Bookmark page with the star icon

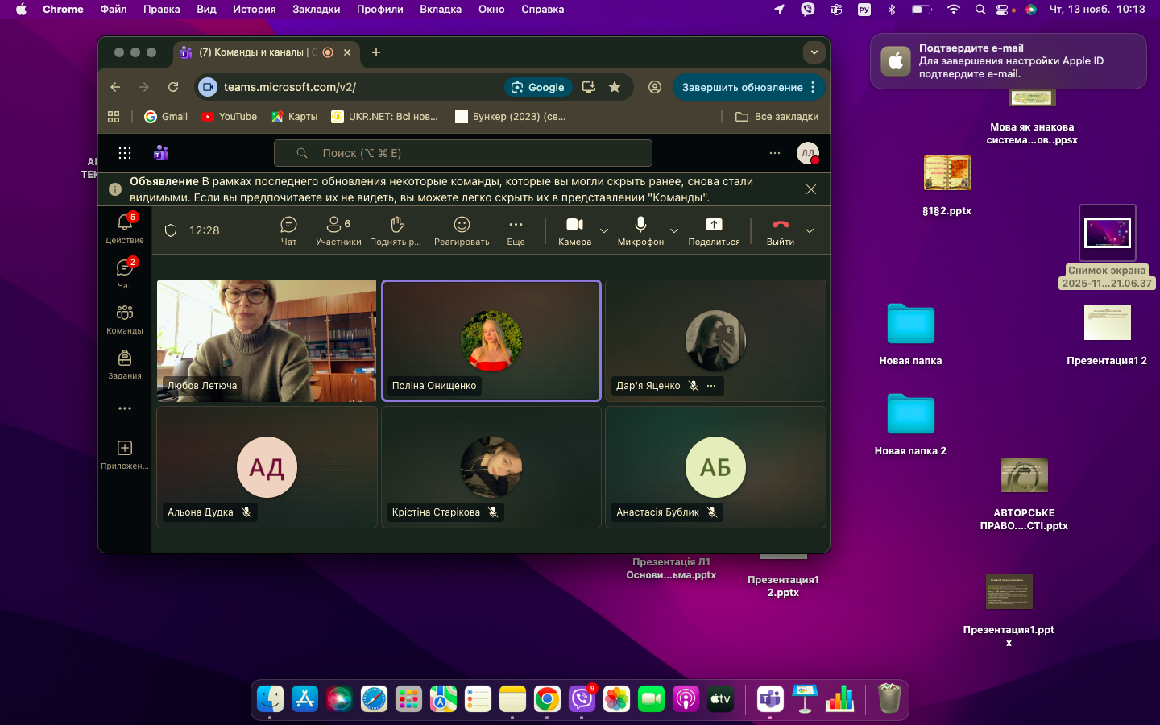point(615,87)
